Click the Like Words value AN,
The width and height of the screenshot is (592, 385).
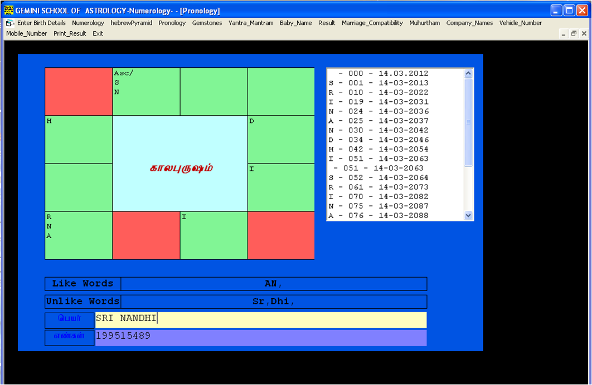[274, 284]
